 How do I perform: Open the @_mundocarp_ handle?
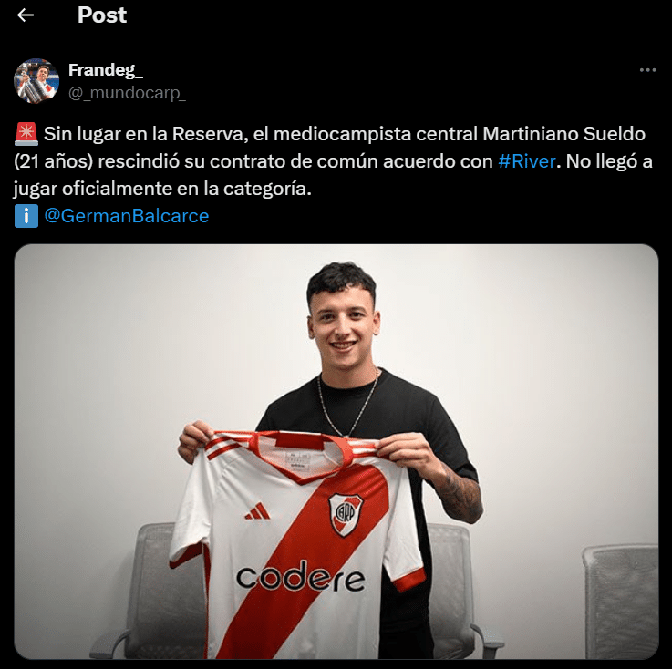tap(127, 93)
